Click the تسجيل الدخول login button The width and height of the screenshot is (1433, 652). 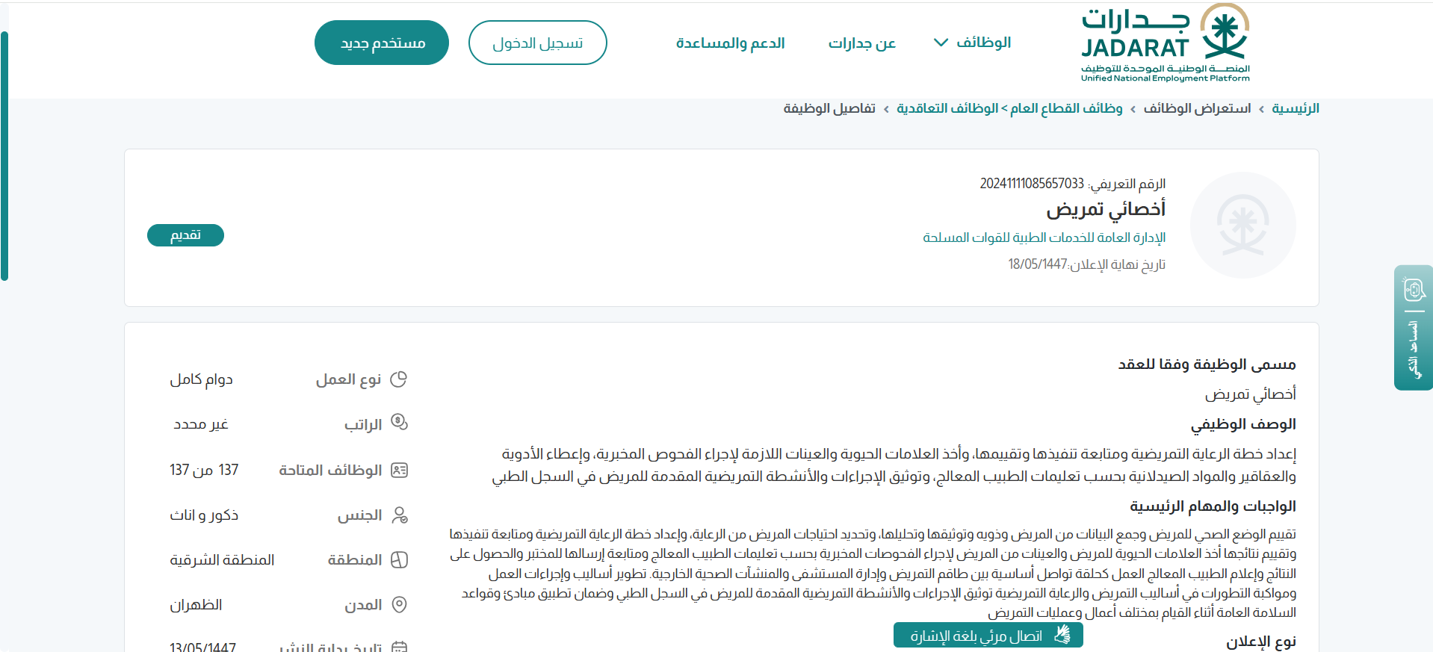(537, 43)
